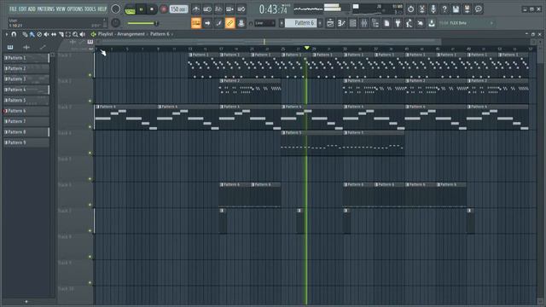
Task: Click the pause playback button
Action: 141,9
